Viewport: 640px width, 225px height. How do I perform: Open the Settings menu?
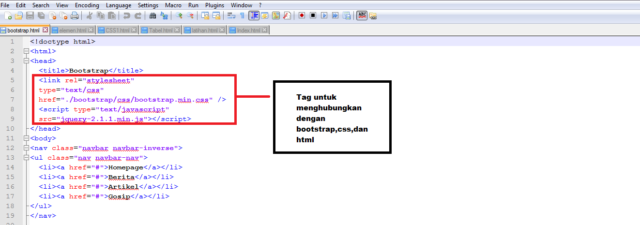(148, 5)
